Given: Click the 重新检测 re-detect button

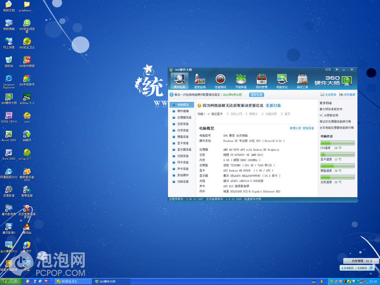Looking at the screenshot, I should pos(256,95).
